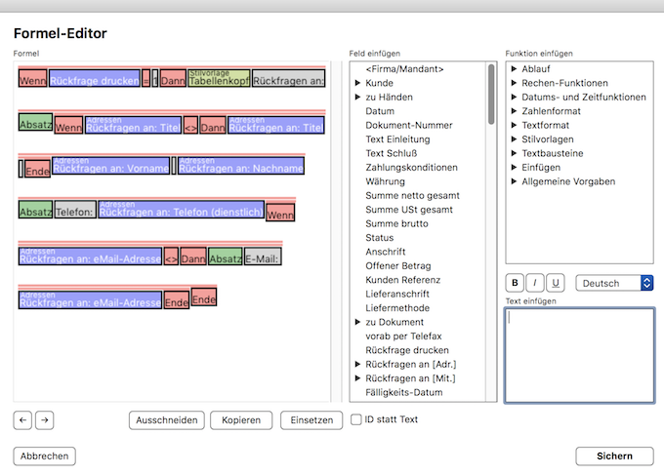
Task: Toggle underline text formatting
Action: point(555,283)
